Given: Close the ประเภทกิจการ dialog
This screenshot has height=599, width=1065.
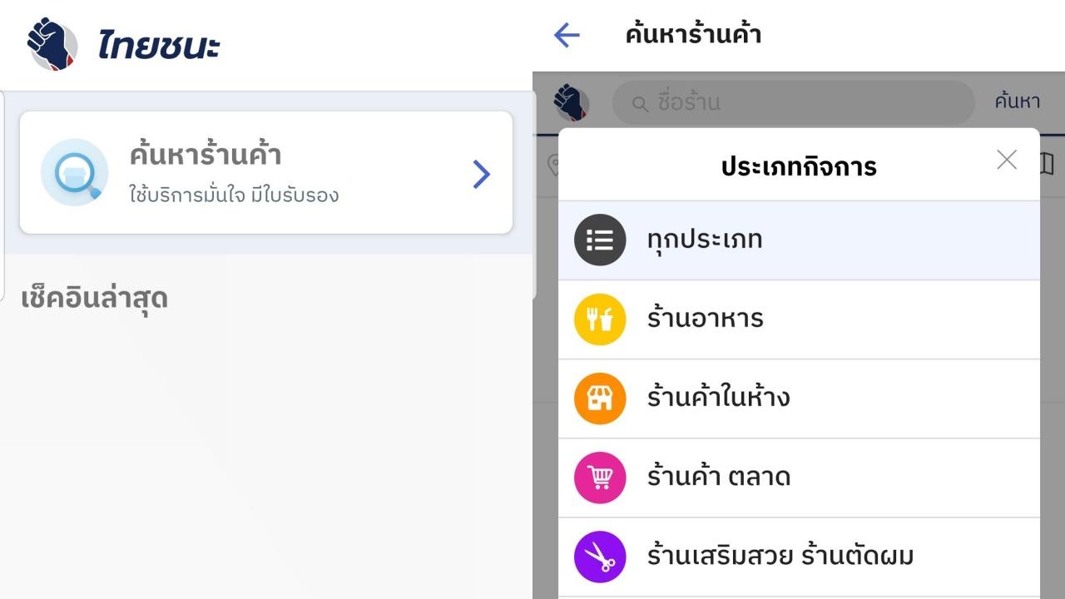Looking at the screenshot, I should [1007, 160].
